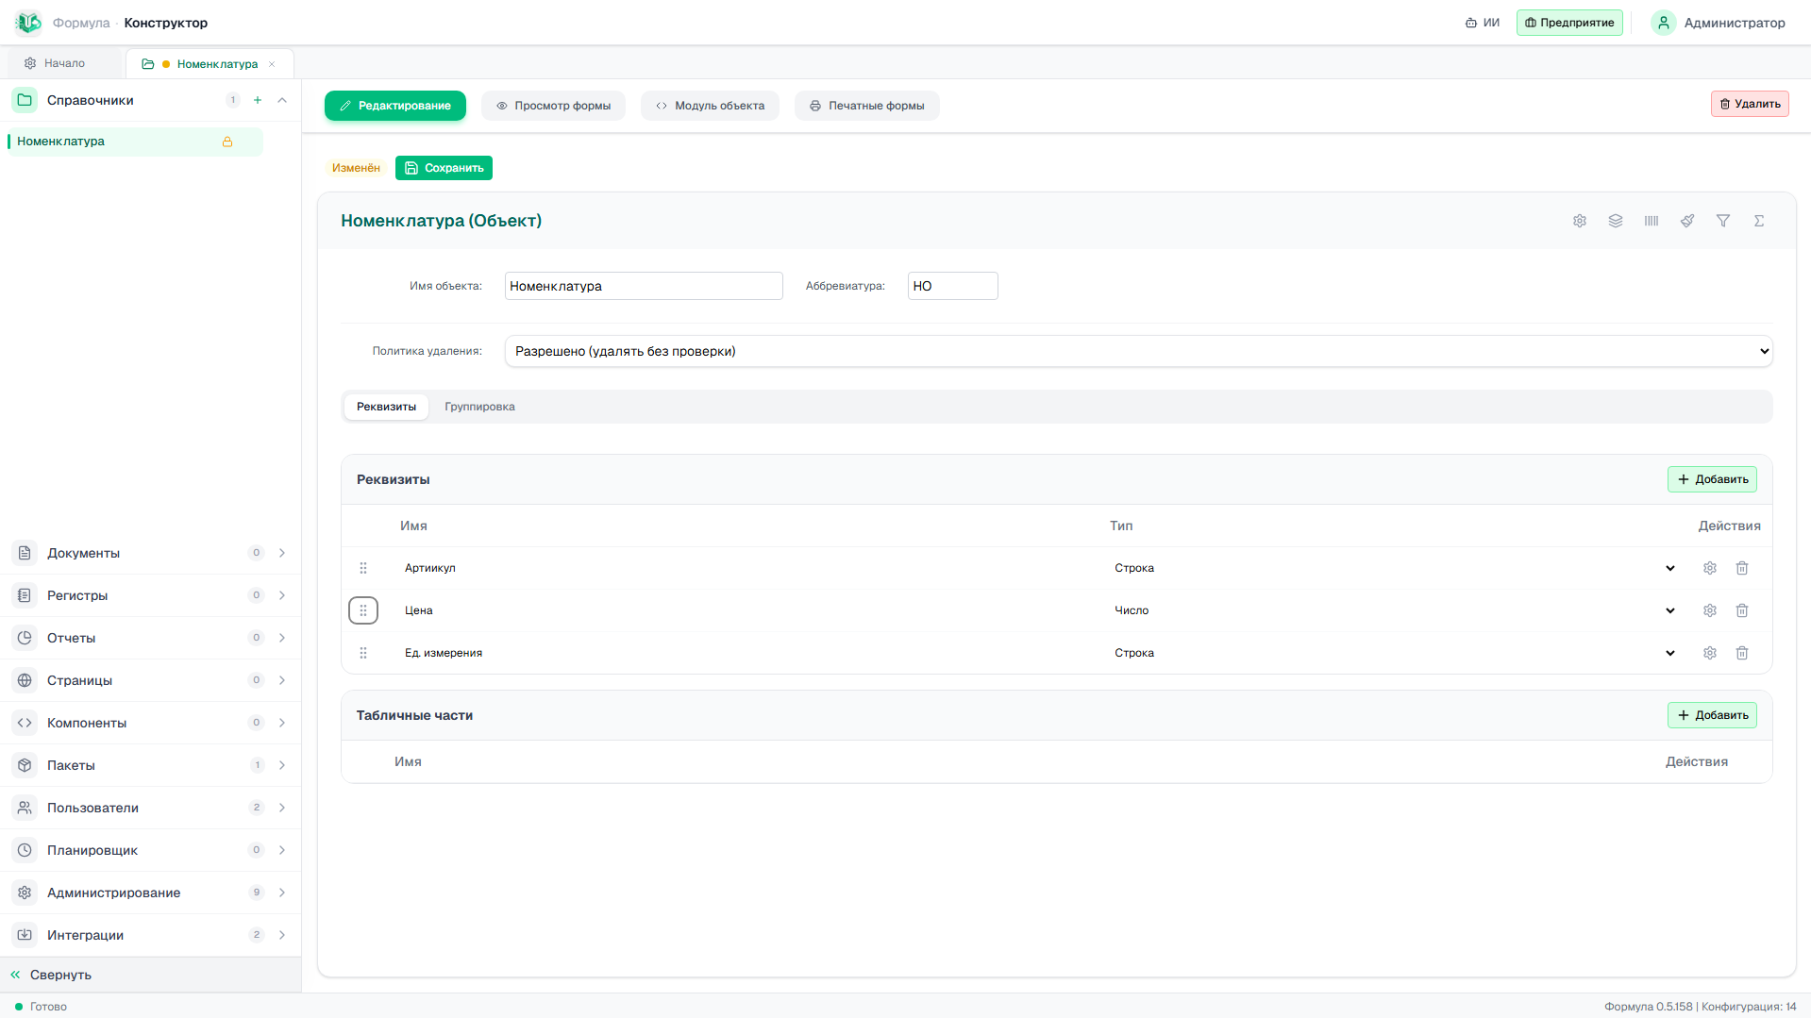Open settings gear for Ед. измерения row
1811x1018 pixels.
pos(1710,653)
